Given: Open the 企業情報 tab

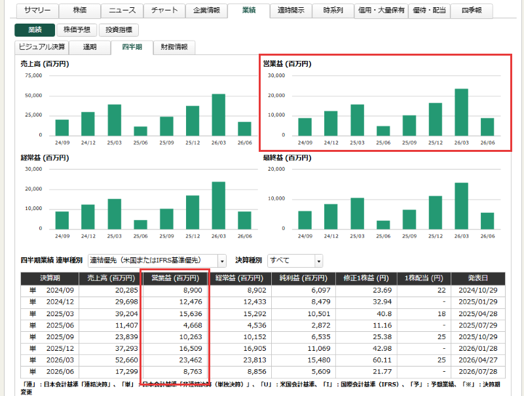Looking at the screenshot, I should click(206, 10).
